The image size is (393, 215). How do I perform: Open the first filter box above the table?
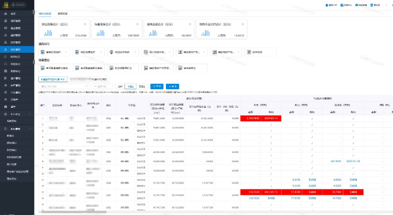64,87
